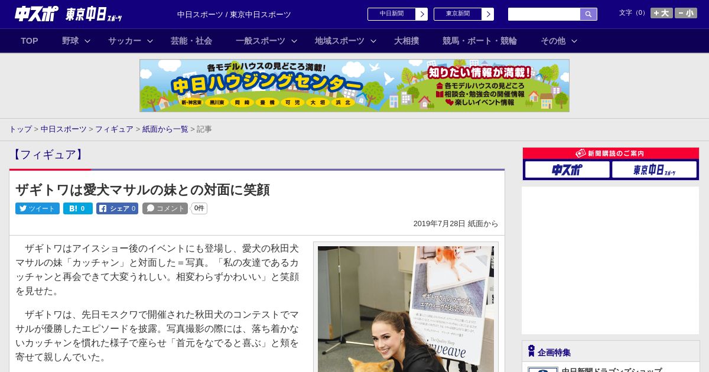Screen dimensions: 709x372
Task: Open the 東京新聞 link button
Action: [x=463, y=14]
